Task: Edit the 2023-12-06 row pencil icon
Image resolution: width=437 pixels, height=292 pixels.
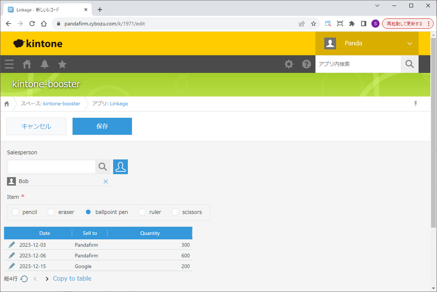Action: coord(12,255)
